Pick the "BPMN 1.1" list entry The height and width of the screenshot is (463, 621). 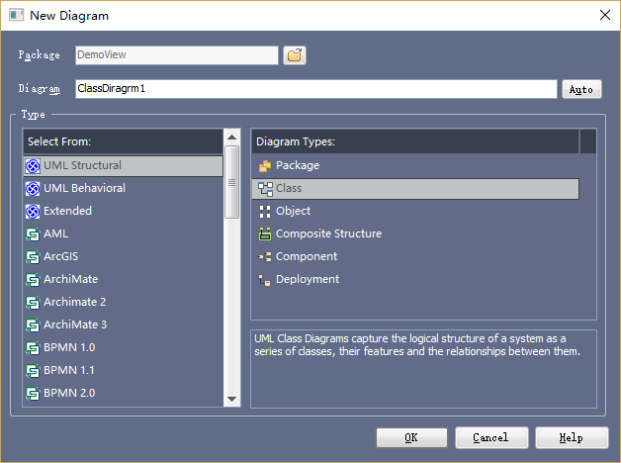click(124, 370)
